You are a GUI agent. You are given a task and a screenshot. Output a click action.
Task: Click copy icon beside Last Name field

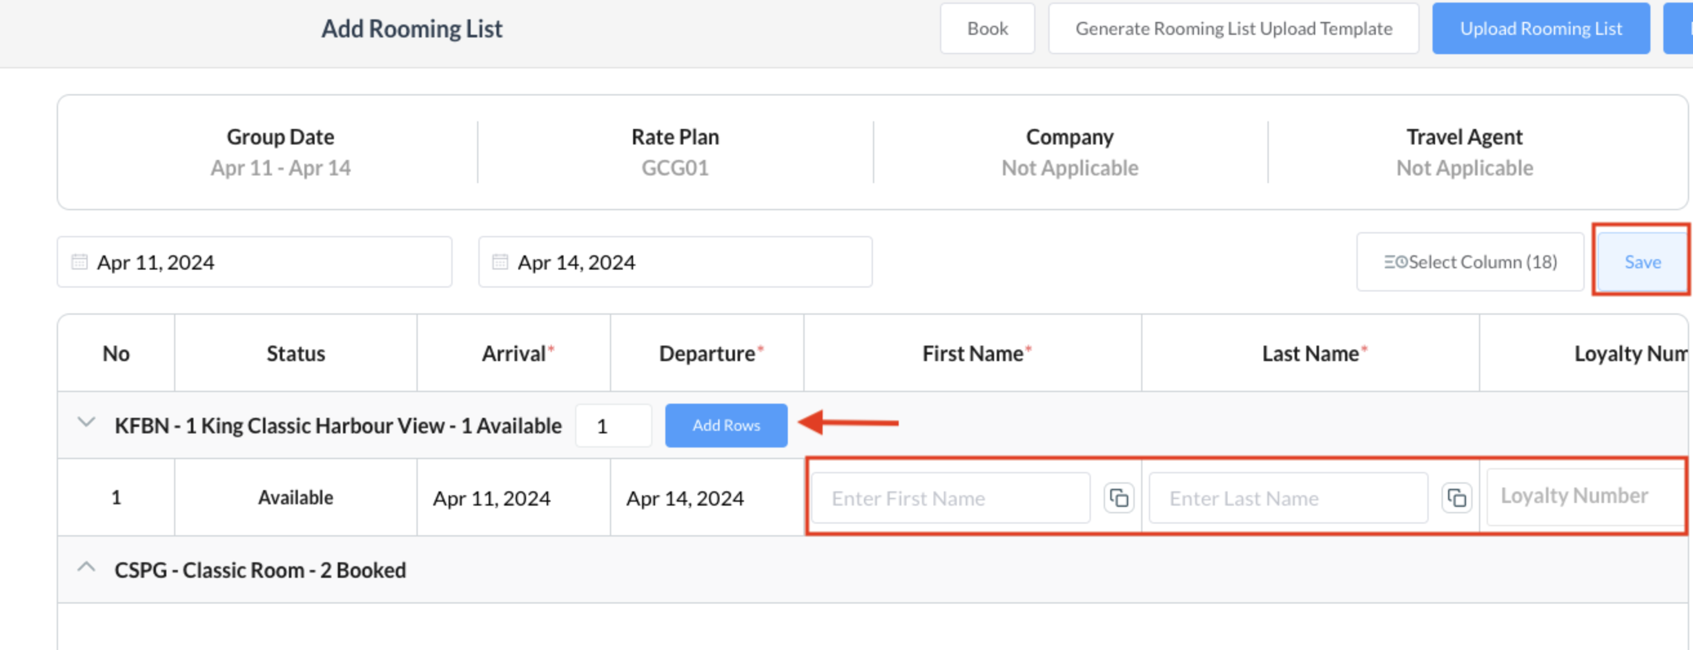[1456, 498]
